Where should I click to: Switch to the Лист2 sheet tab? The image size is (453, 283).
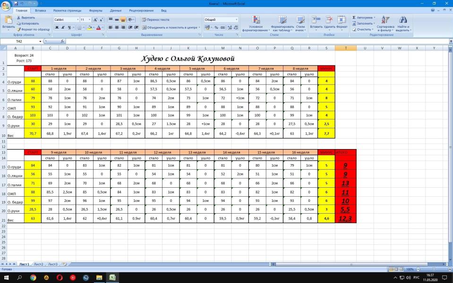[38, 264]
